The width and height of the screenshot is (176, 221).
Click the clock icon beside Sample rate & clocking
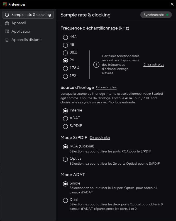pos(7,15)
